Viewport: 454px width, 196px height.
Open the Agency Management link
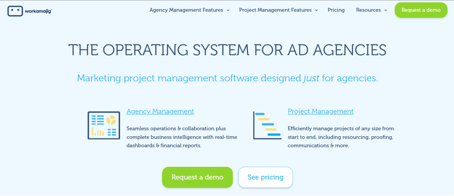pos(160,111)
